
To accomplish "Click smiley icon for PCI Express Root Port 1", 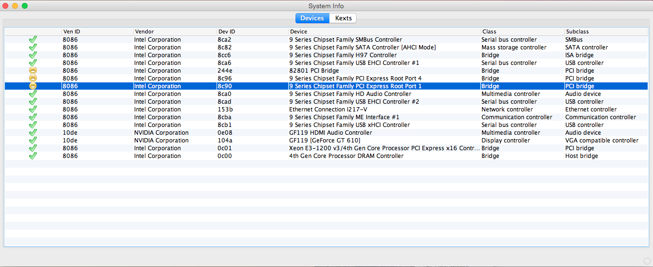I will click(x=33, y=86).
